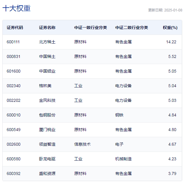Click the 机械制造 industry cell
This screenshot has height=184, width=183.
tap(123, 159)
